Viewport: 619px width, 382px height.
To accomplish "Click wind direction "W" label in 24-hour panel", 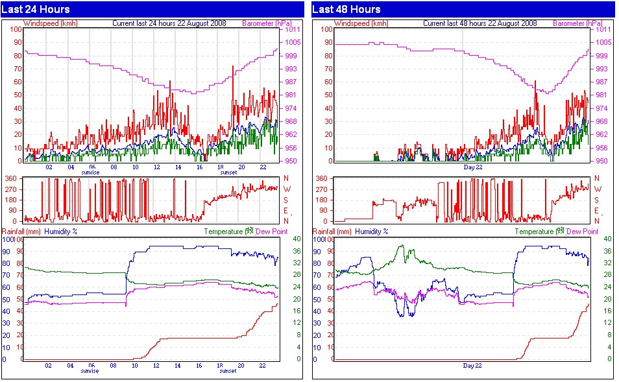I will pyautogui.click(x=287, y=189).
